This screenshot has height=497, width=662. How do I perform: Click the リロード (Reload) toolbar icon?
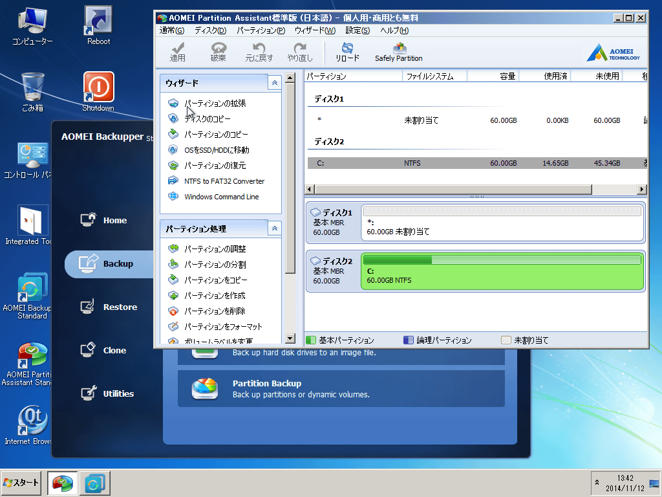point(347,52)
